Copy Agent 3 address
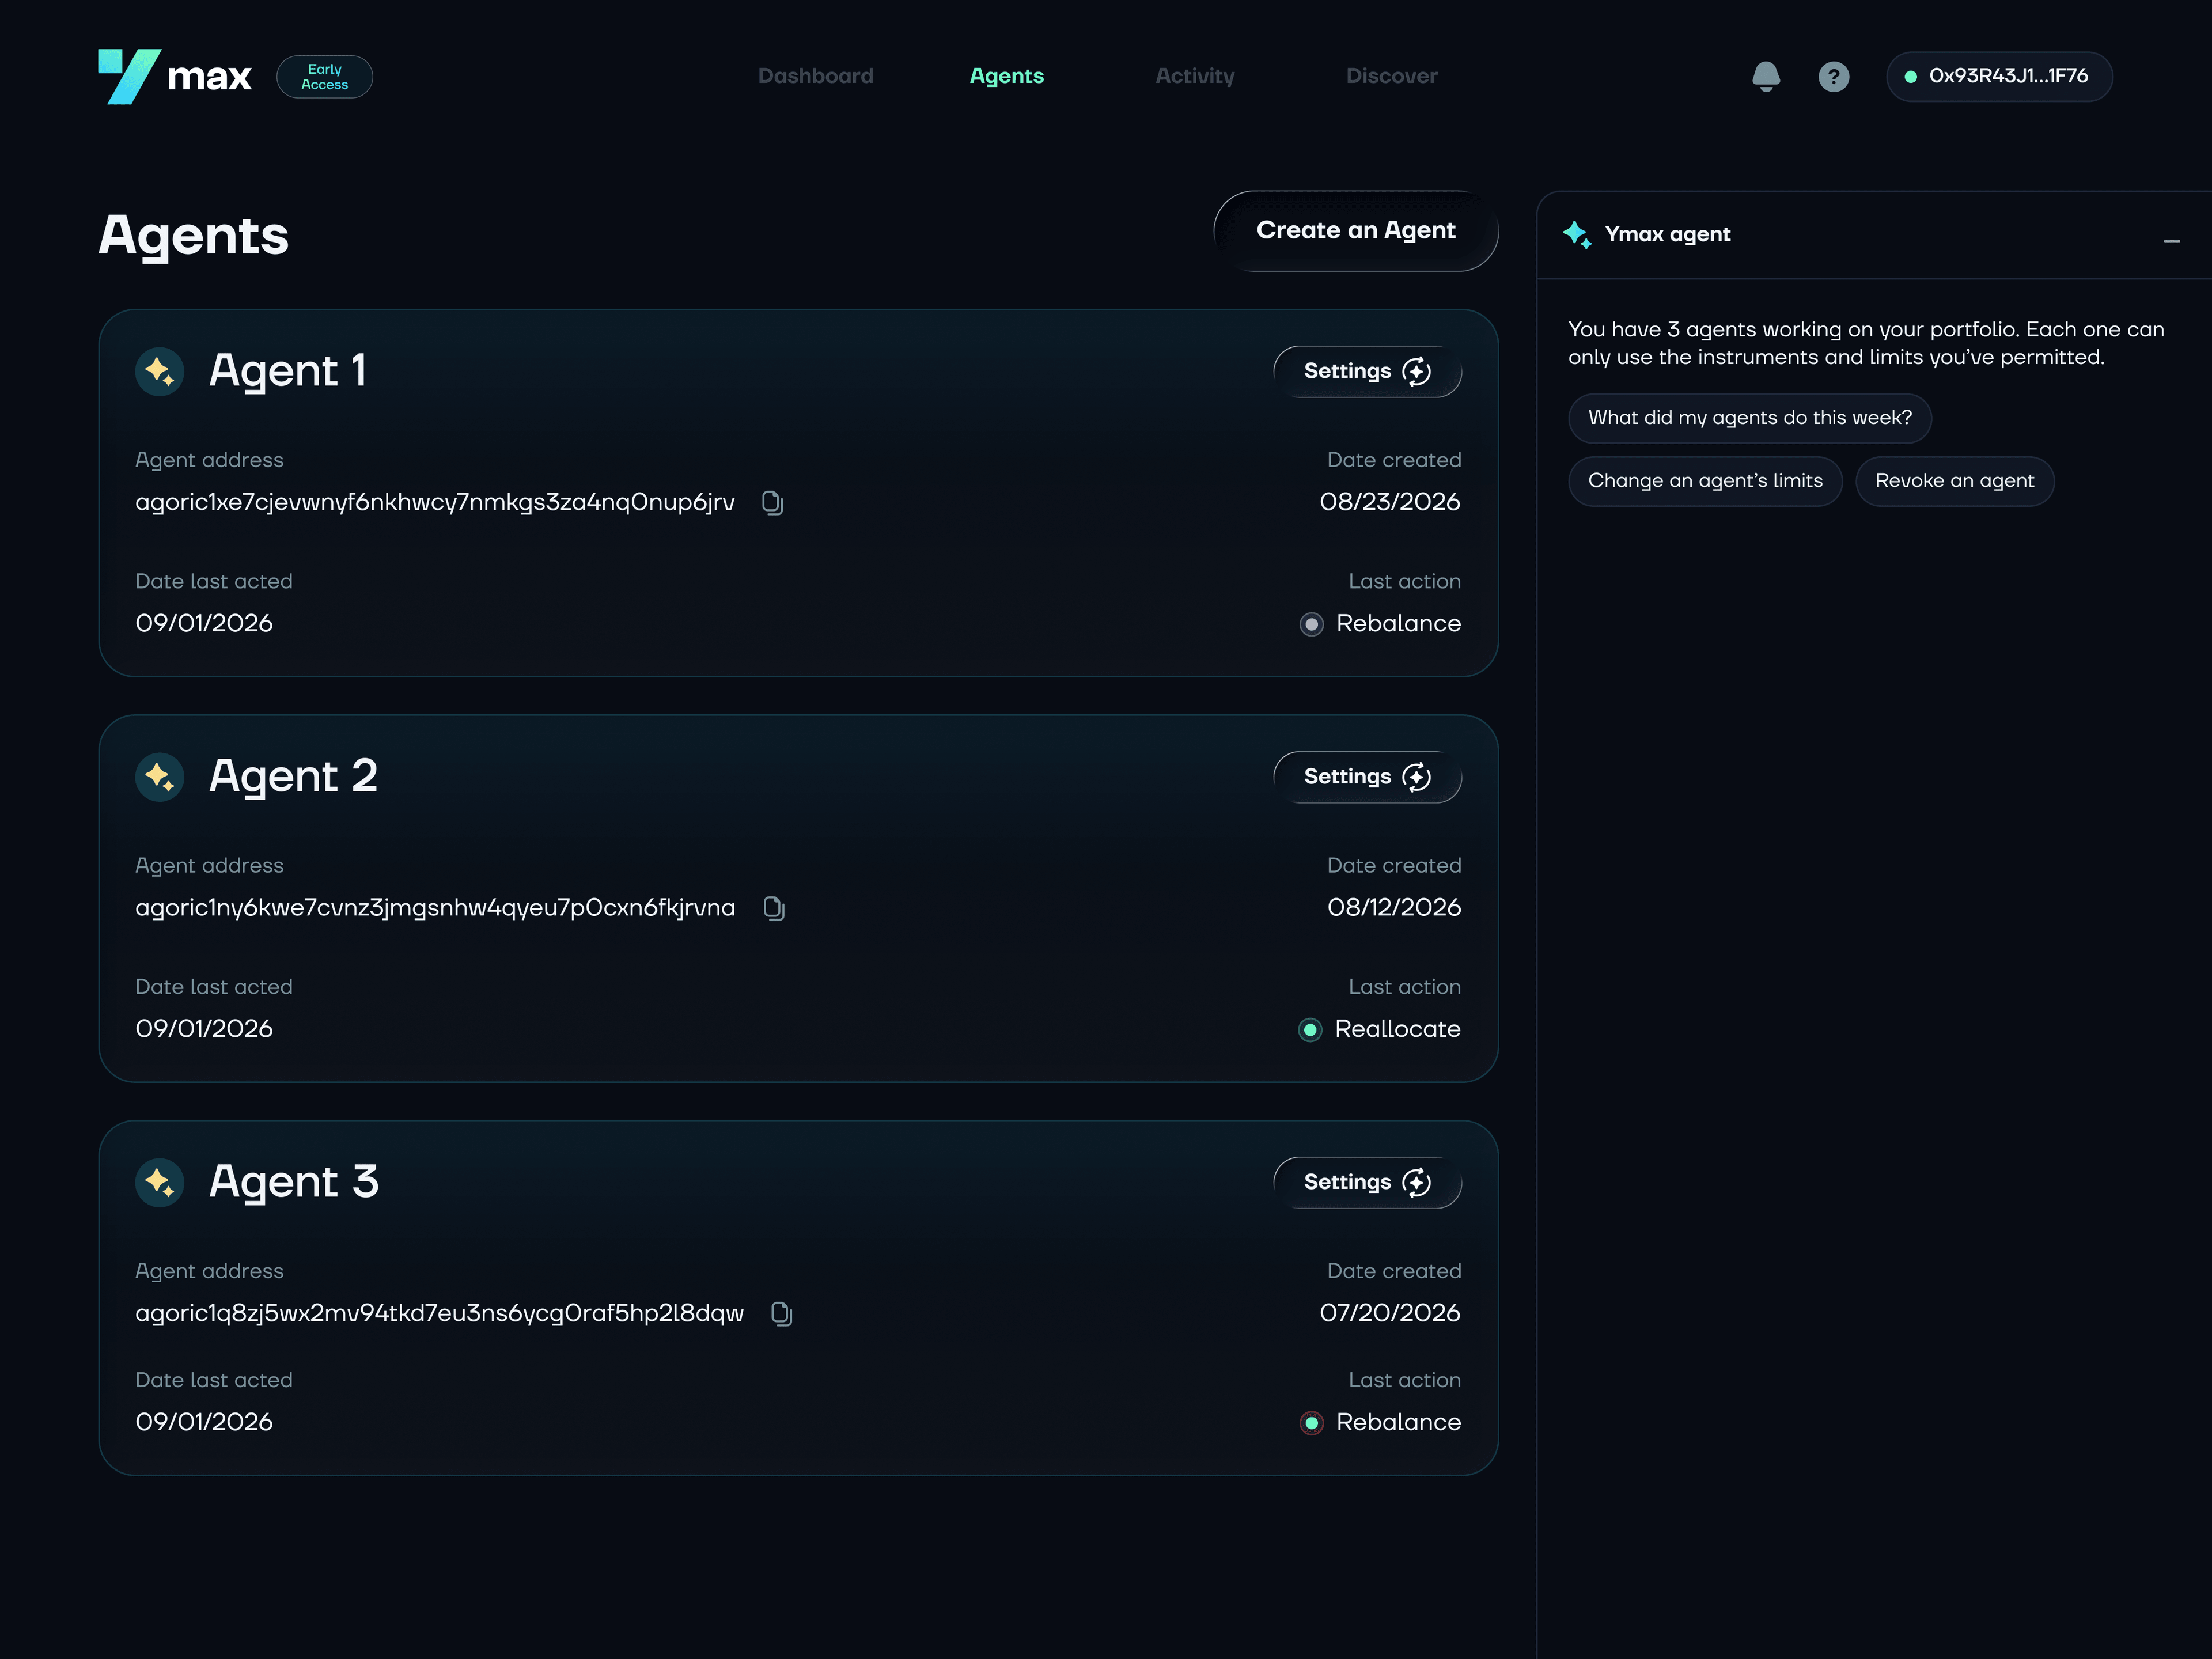The width and height of the screenshot is (2212, 1659). tap(781, 1313)
